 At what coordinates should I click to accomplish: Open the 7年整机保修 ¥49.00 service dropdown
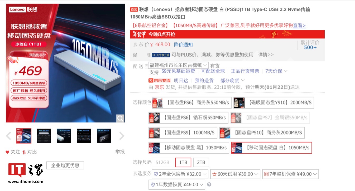tap(290, 174)
